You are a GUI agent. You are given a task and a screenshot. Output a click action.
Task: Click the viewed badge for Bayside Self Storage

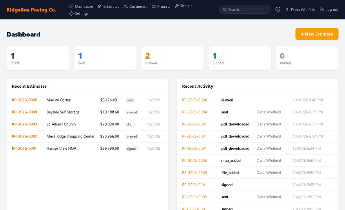tap(132, 112)
